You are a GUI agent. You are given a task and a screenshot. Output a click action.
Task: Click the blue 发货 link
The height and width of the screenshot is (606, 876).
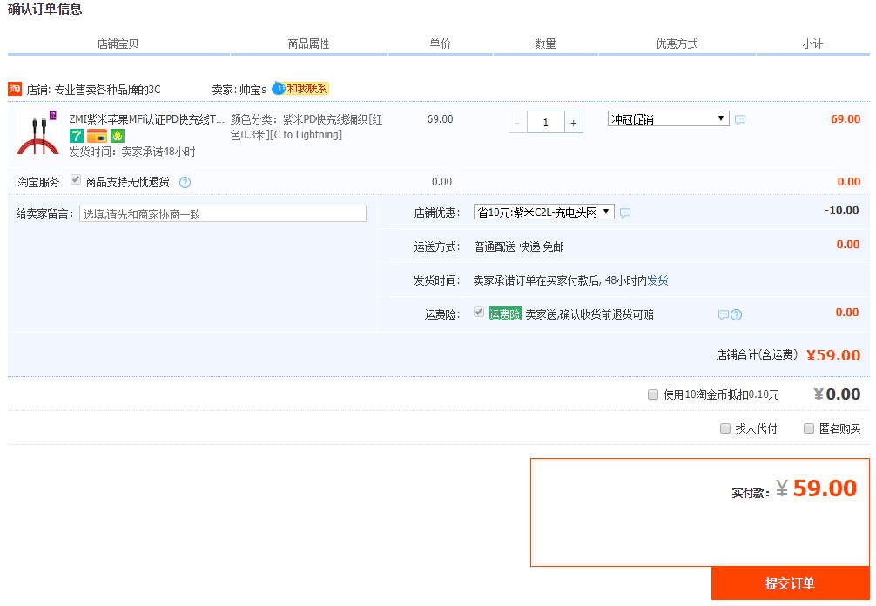(658, 280)
